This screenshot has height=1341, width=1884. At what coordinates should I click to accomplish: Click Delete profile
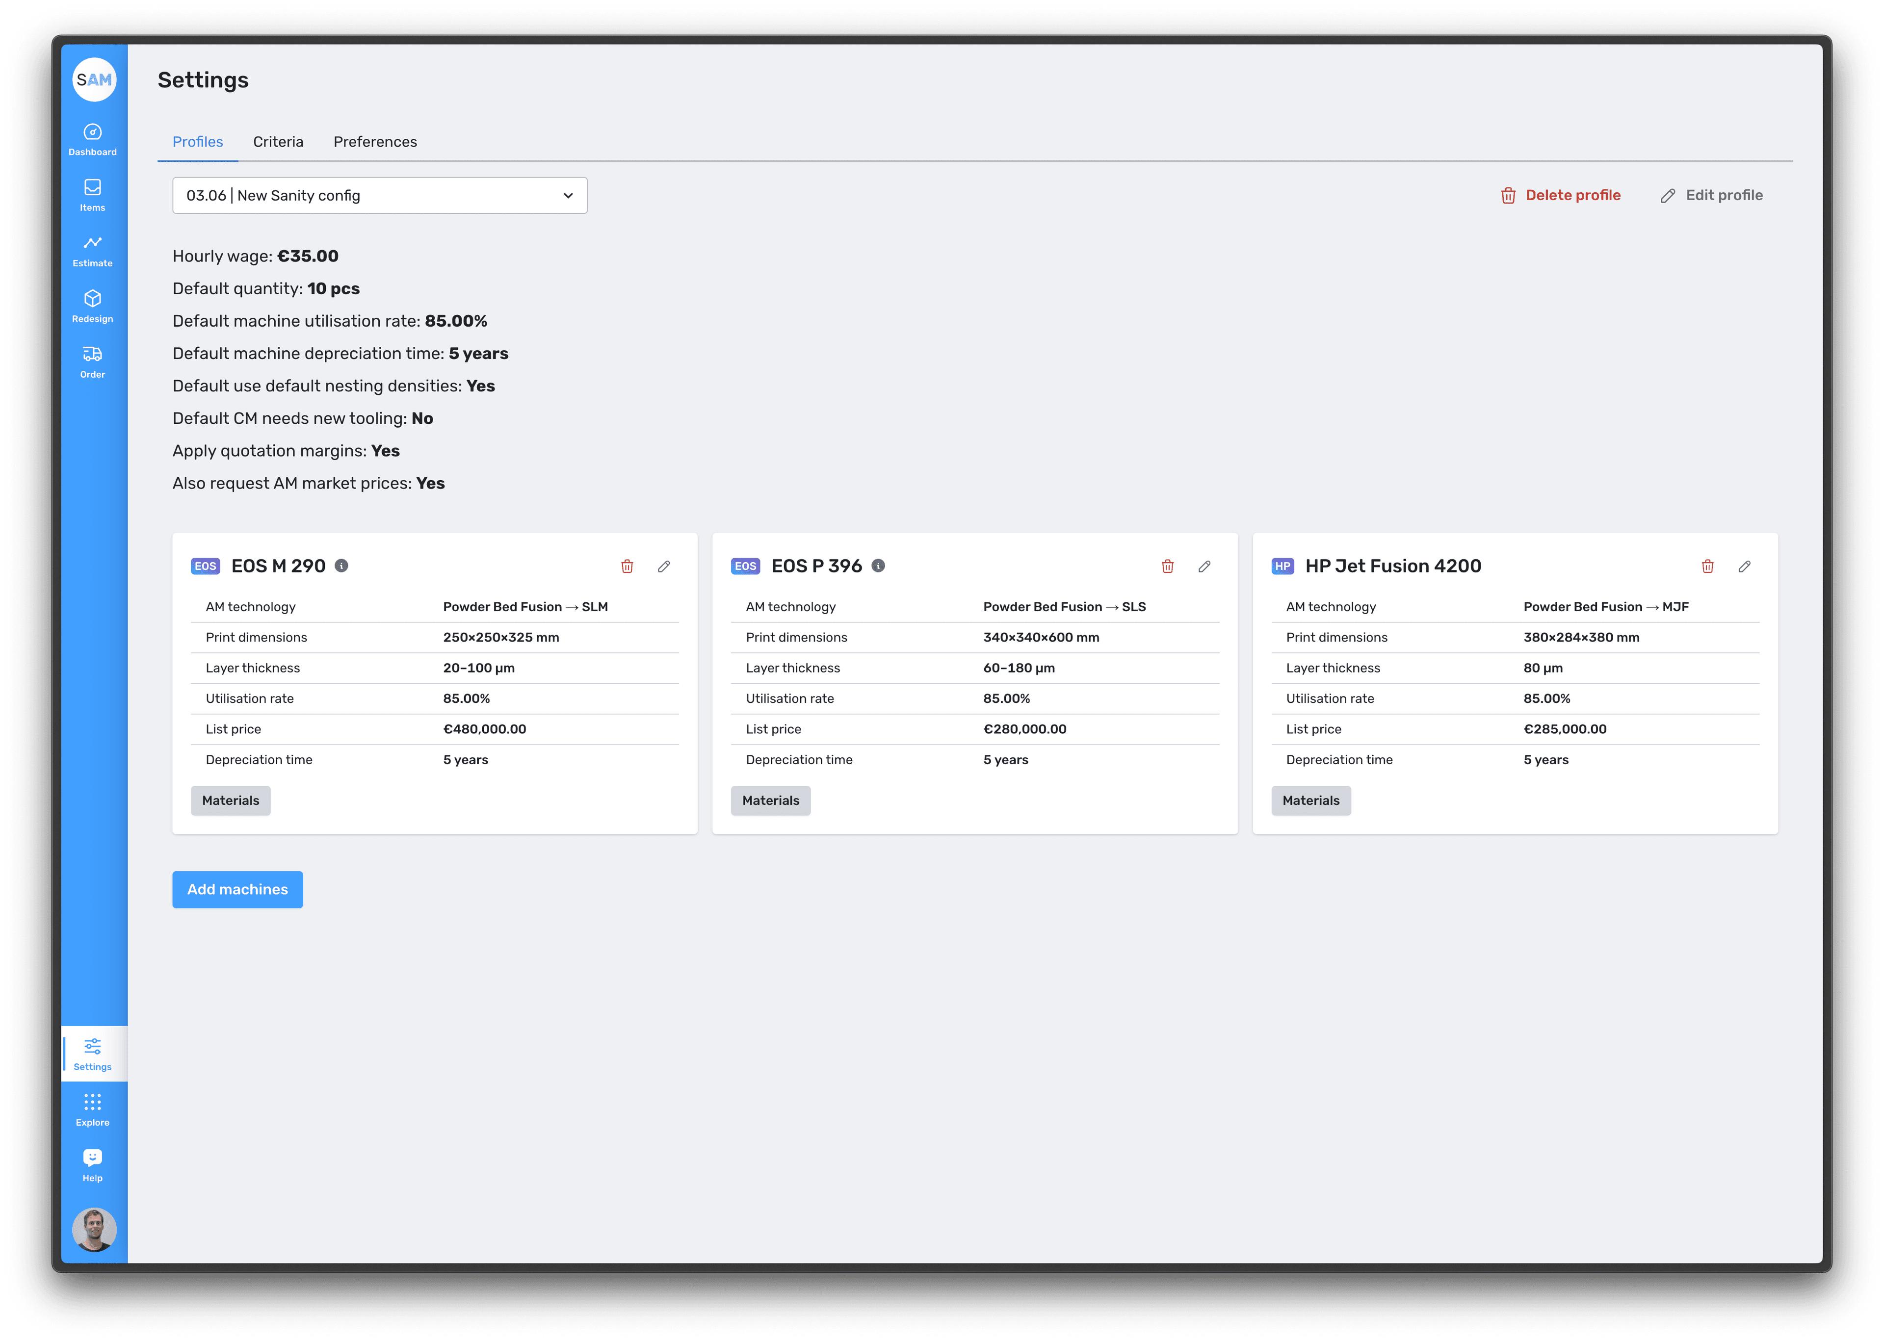pos(1560,196)
